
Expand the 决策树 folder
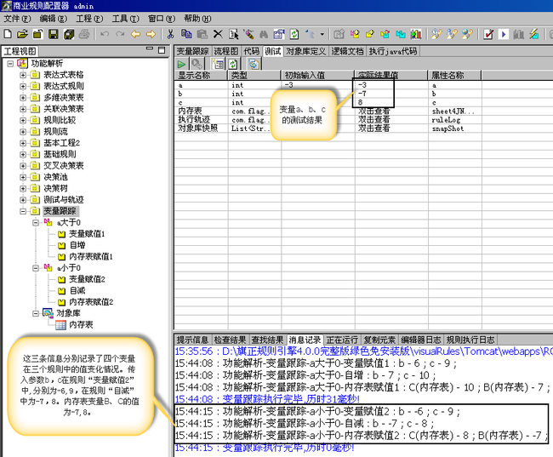23,188
